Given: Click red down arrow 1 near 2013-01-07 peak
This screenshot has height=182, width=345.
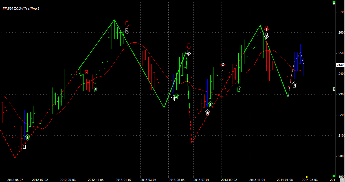Looking at the screenshot, I should click(127, 24).
